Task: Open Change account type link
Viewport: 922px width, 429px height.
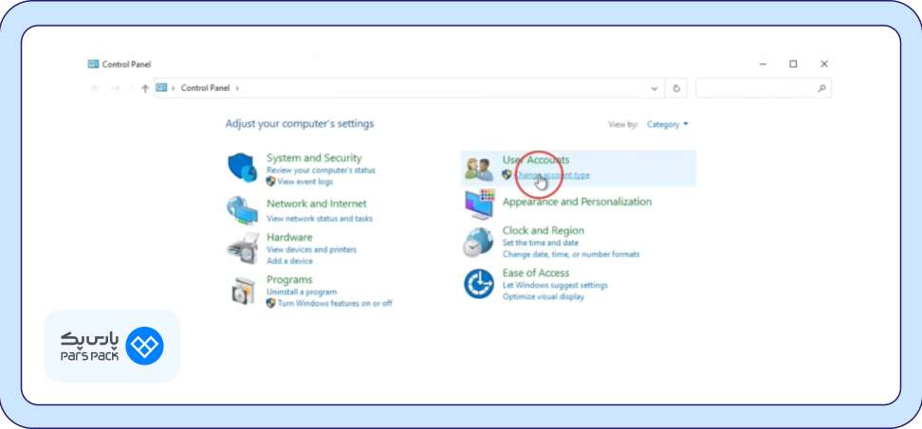Action: click(553, 175)
